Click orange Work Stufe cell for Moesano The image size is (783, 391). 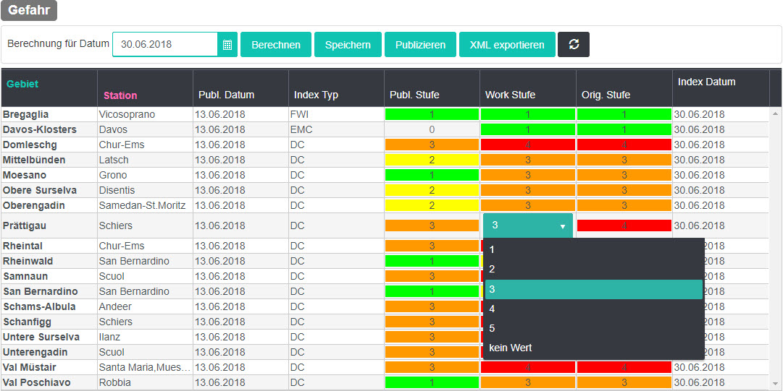528,176
